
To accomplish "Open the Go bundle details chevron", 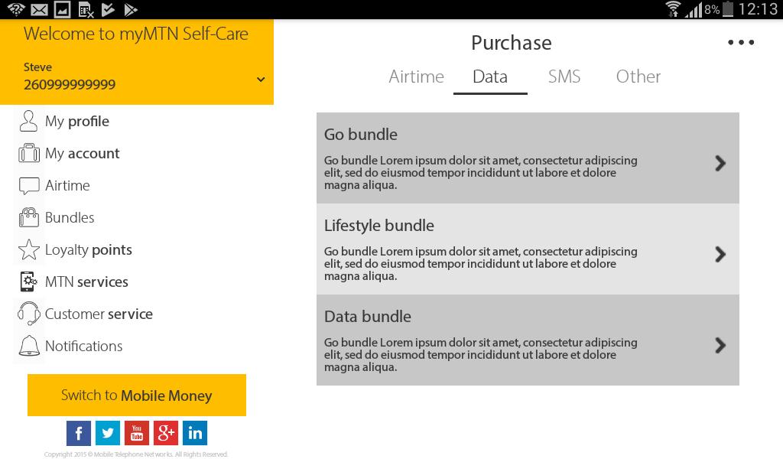I will pos(720,163).
